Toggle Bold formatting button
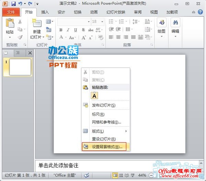 [x=61, y=30]
